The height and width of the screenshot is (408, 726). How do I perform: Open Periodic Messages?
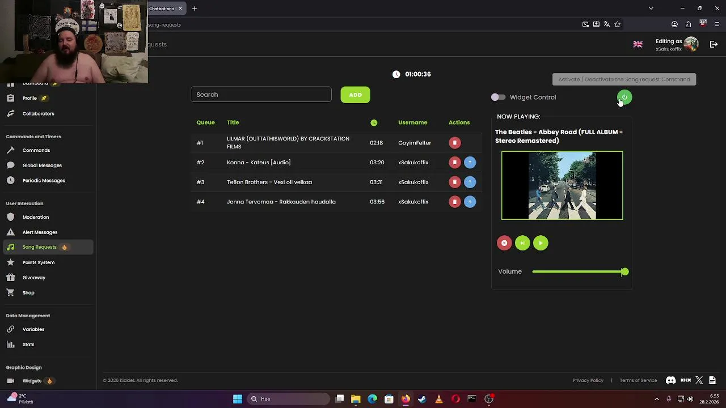(x=44, y=180)
